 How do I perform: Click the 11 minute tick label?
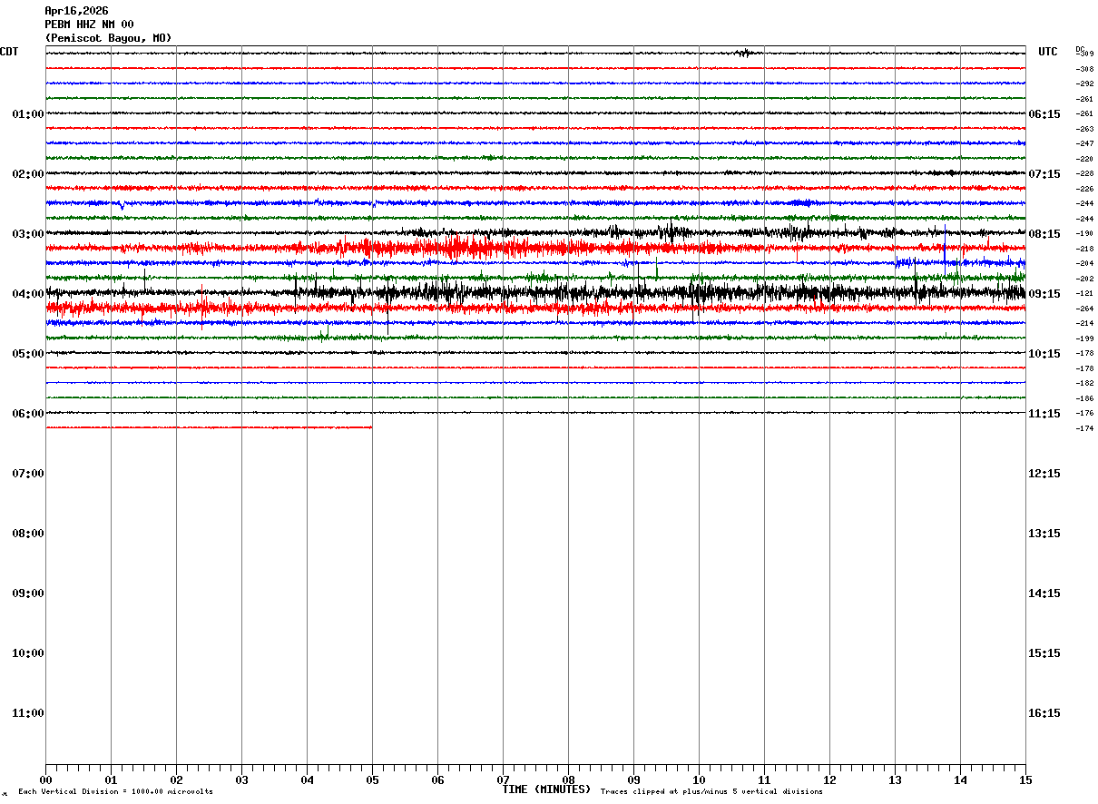[x=764, y=780]
